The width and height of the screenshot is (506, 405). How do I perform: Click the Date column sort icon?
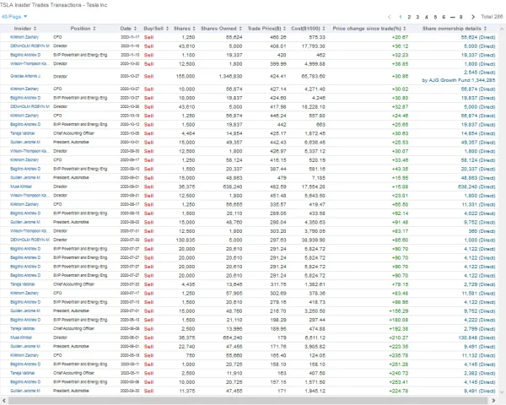click(135, 29)
